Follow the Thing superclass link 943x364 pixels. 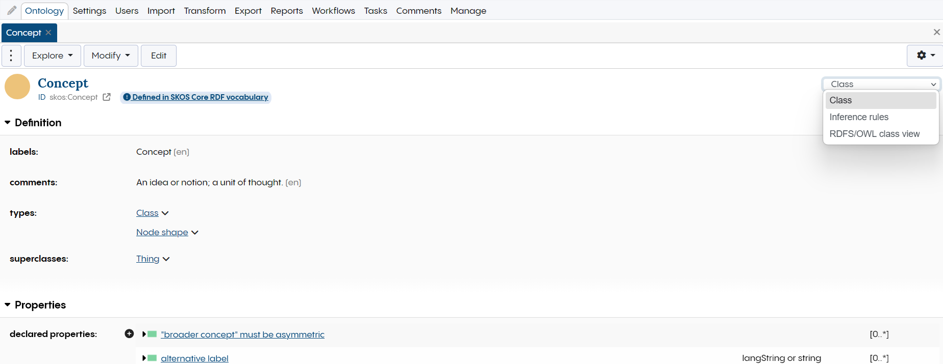click(x=147, y=259)
